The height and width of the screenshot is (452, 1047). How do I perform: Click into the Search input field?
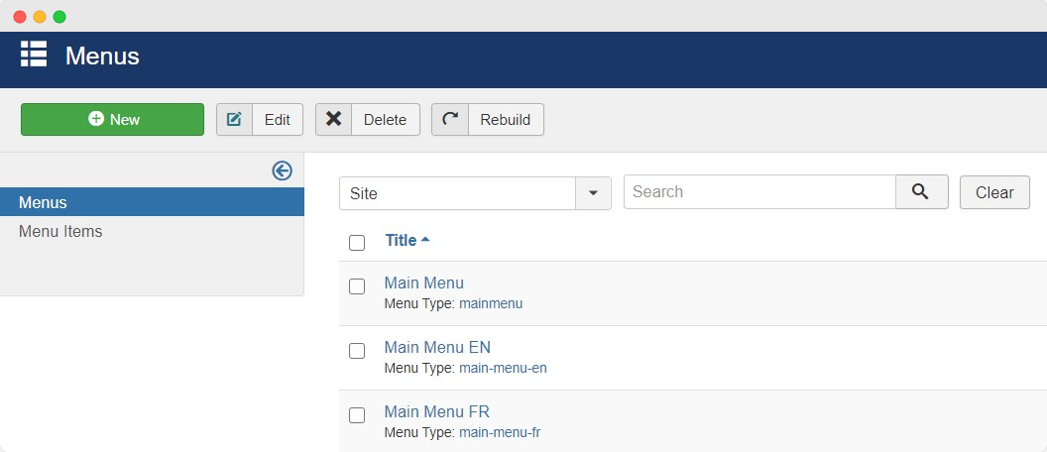(x=759, y=191)
